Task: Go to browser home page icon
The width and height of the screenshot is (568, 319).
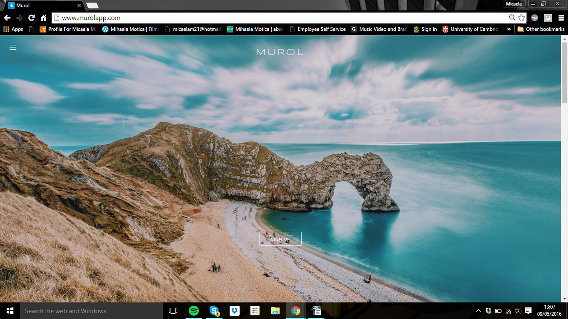Action: point(43,18)
